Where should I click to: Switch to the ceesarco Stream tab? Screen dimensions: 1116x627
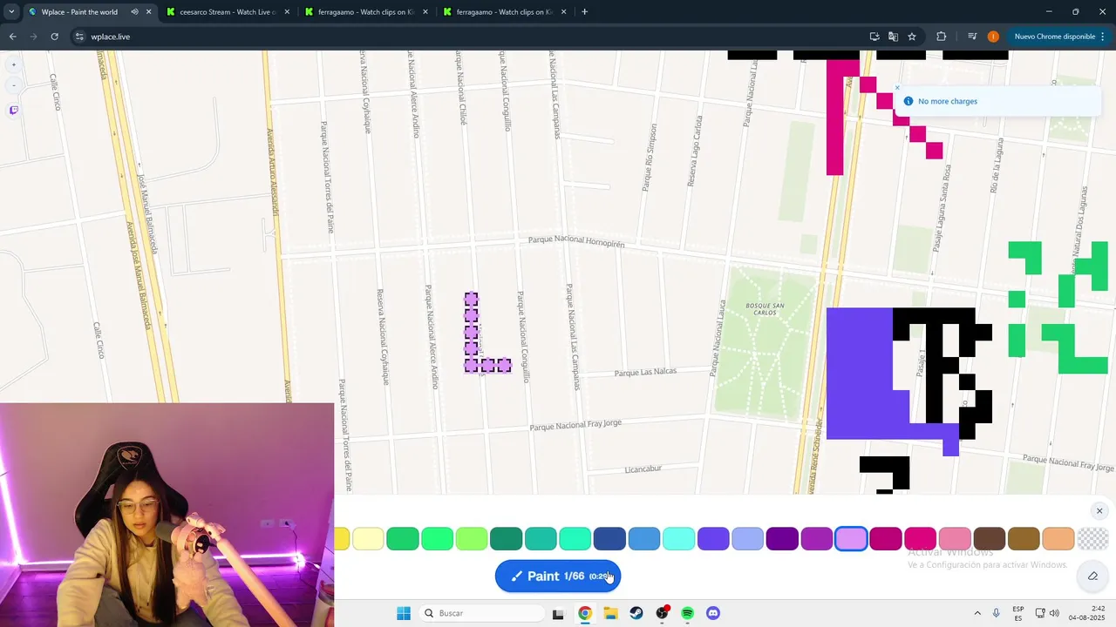click(x=227, y=12)
